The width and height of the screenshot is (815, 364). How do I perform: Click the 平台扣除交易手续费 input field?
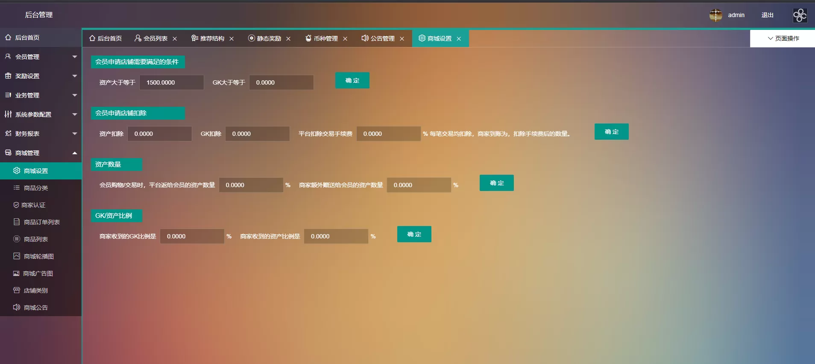tap(389, 134)
